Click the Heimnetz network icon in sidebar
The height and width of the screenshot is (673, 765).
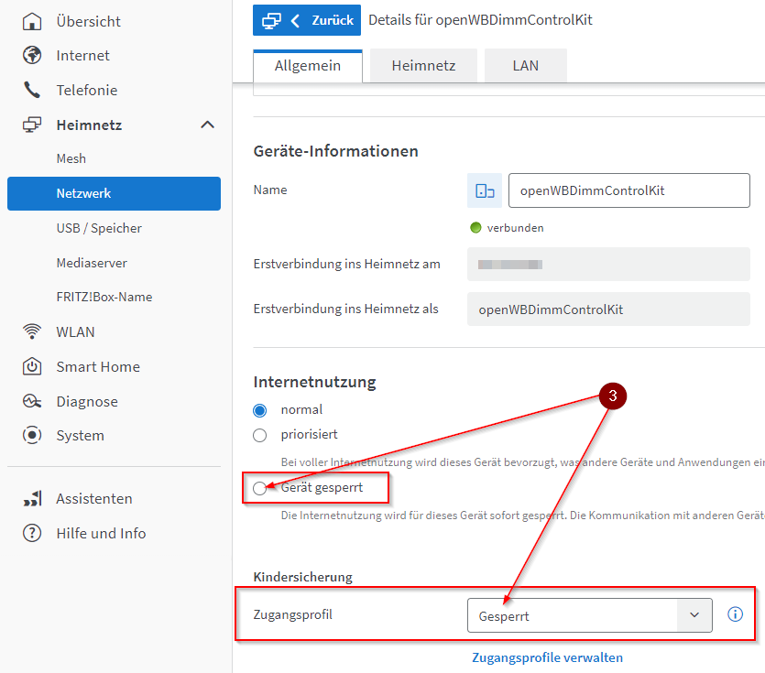pyautogui.click(x=32, y=125)
